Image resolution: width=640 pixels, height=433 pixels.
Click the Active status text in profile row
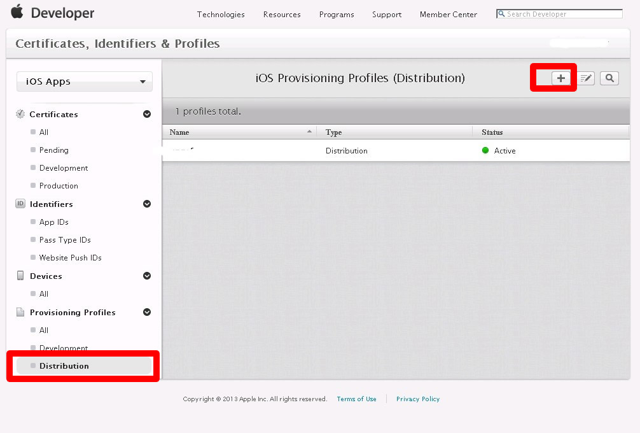pos(505,151)
